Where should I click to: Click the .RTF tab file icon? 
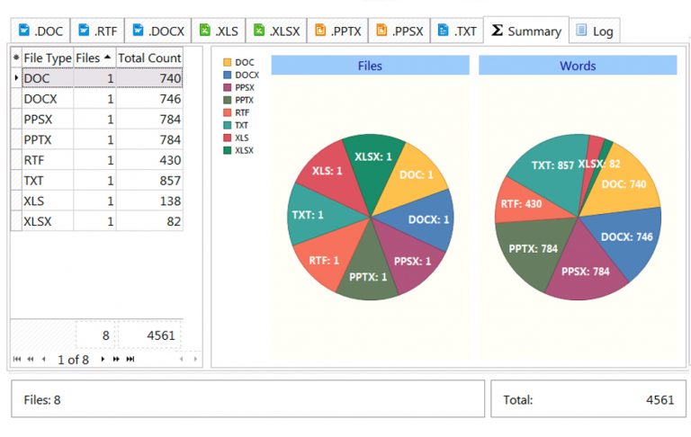(85, 31)
